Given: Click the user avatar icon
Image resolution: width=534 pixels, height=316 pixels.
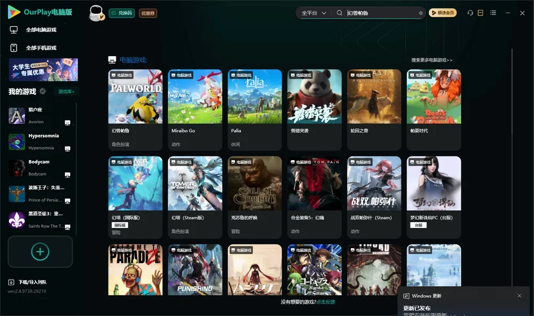Looking at the screenshot, I should [x=96, y=13].
